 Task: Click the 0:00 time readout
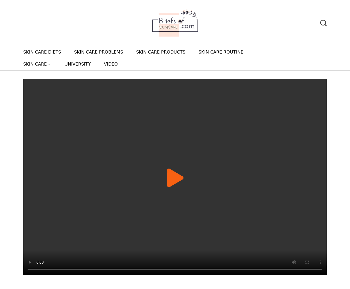click(40, 262)
